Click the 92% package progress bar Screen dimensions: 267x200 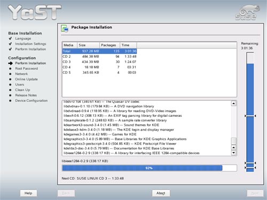coord(150,168)
